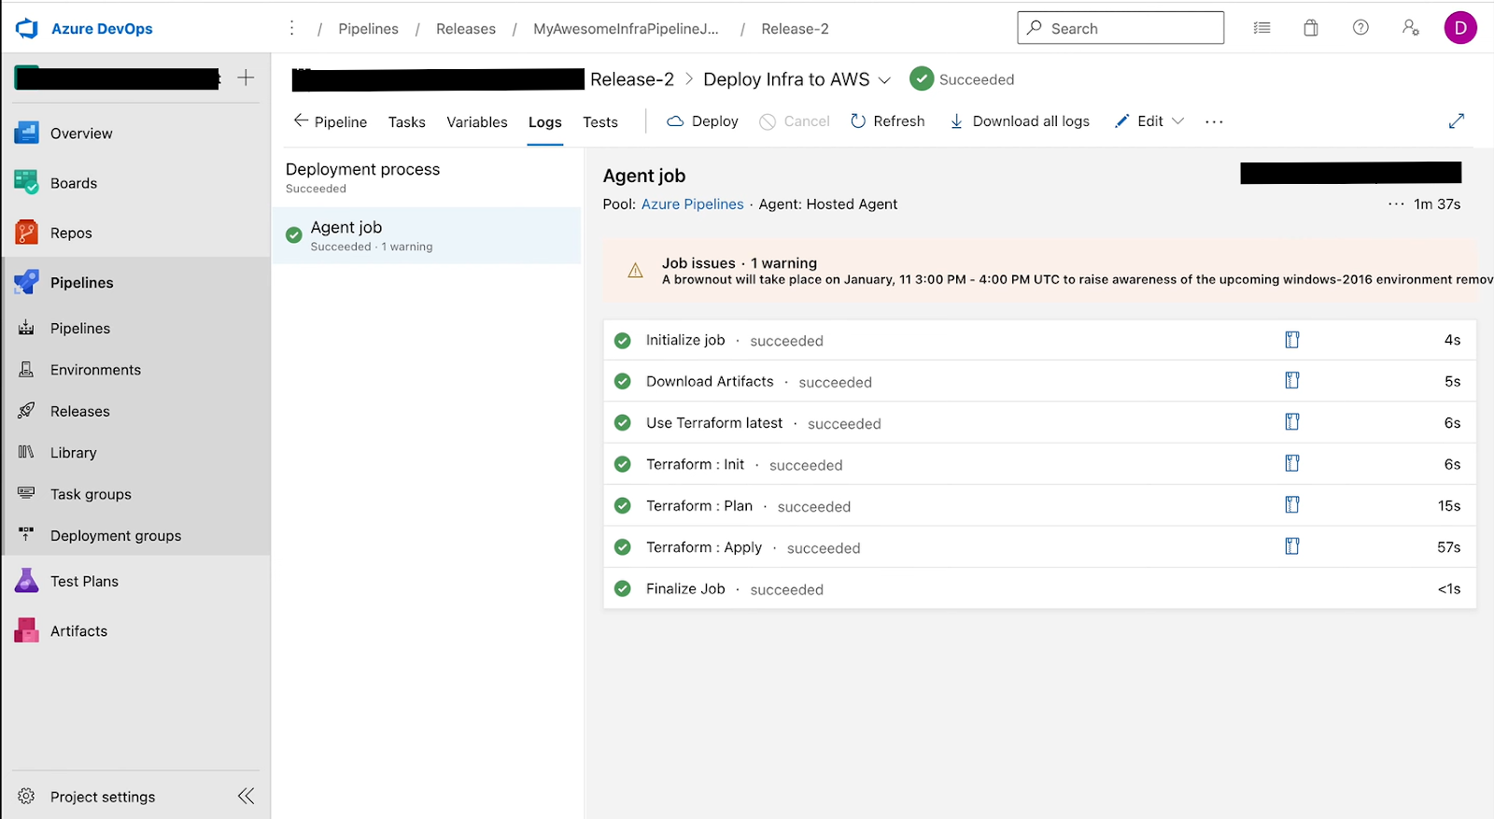The width and height of the screenshot is (1494, 819).
Task: Open the profile avatar D
Action: [1460, 28]
